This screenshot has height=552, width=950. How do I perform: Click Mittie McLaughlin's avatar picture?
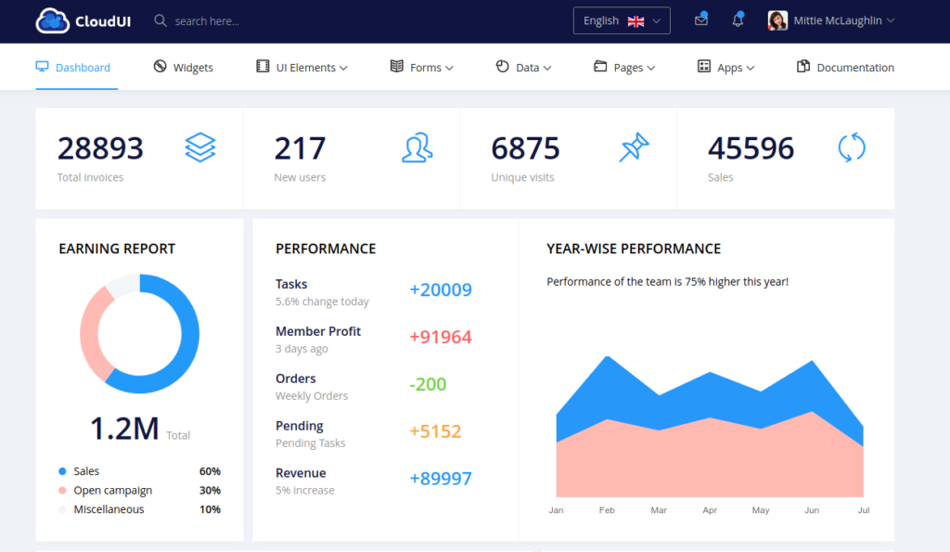pos(777,20)
